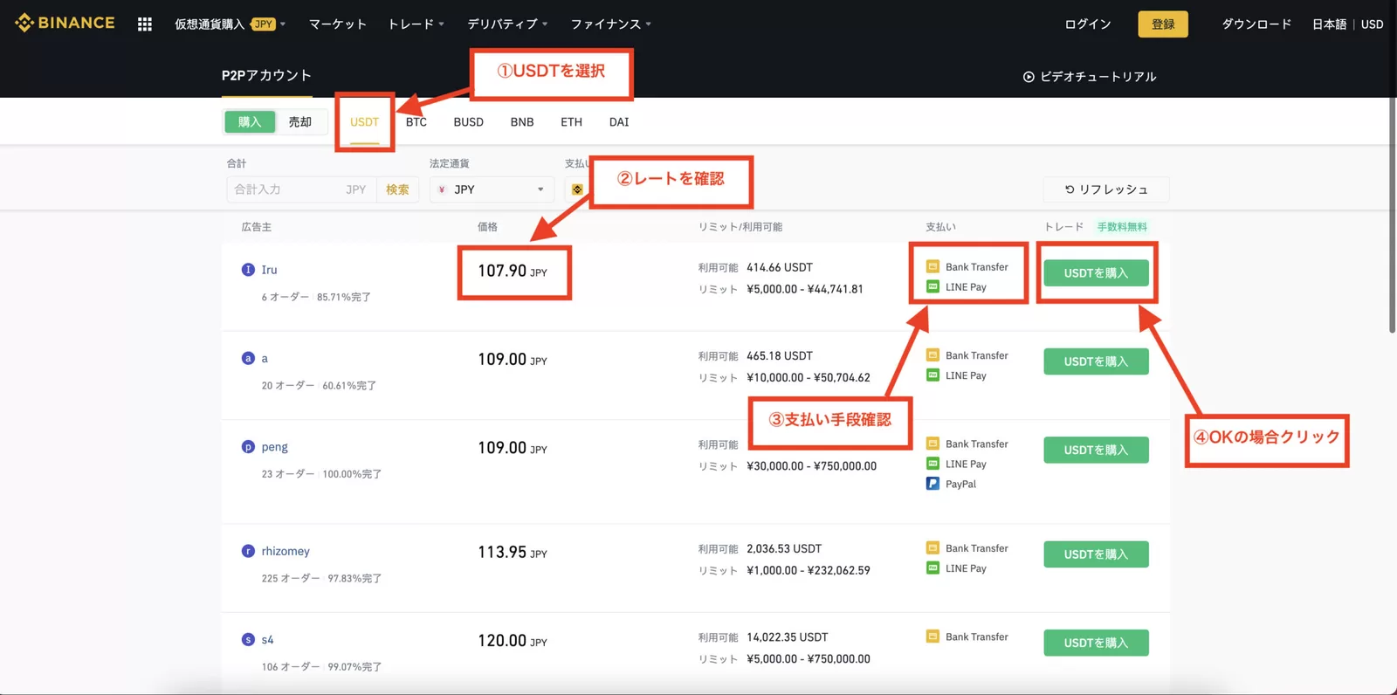Click Bank Transfer icon in Iru row
Image resolution: width=1397 pixels, height=695 pixels.
point(932,267)
